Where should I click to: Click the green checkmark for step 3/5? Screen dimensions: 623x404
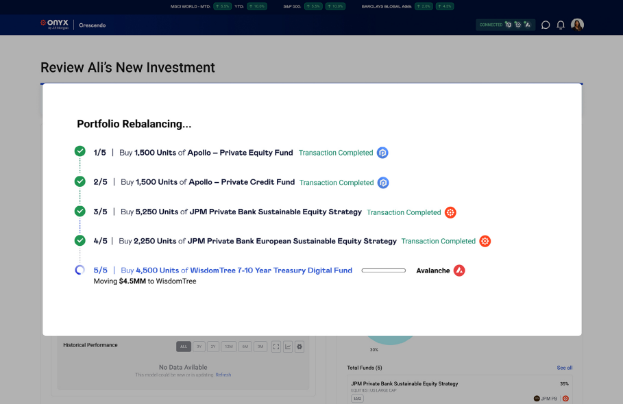pyautogui.click(x=80, y=211)
